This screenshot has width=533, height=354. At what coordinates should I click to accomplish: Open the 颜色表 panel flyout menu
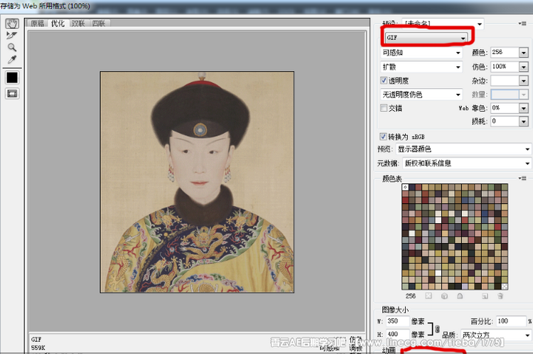click(522, 178)
